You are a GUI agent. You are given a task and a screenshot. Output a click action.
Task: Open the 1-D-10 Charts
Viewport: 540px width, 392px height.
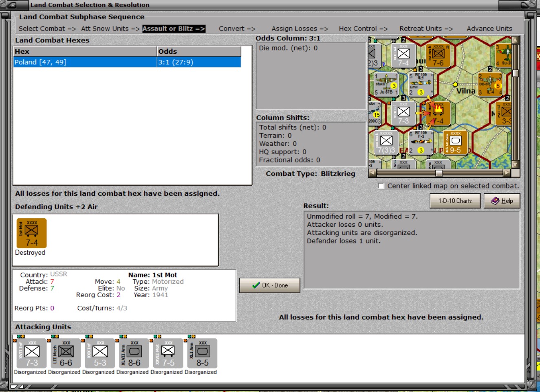[x=455, y=201]
